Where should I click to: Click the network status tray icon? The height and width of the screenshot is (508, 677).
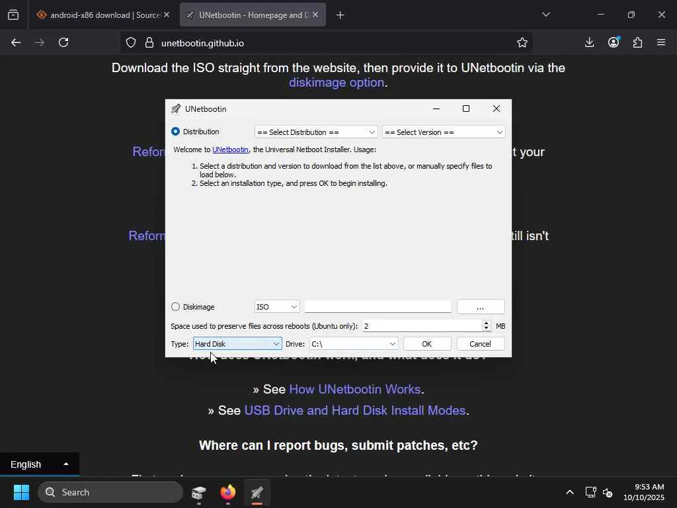click(590, 492)
